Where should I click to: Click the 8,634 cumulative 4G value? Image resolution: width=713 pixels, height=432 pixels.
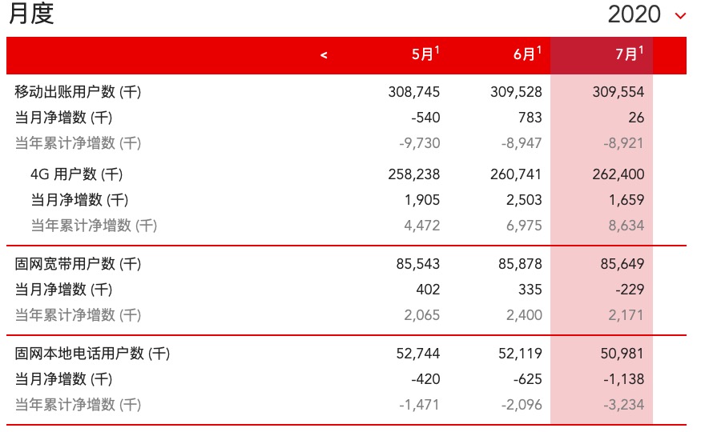point(626,226)
